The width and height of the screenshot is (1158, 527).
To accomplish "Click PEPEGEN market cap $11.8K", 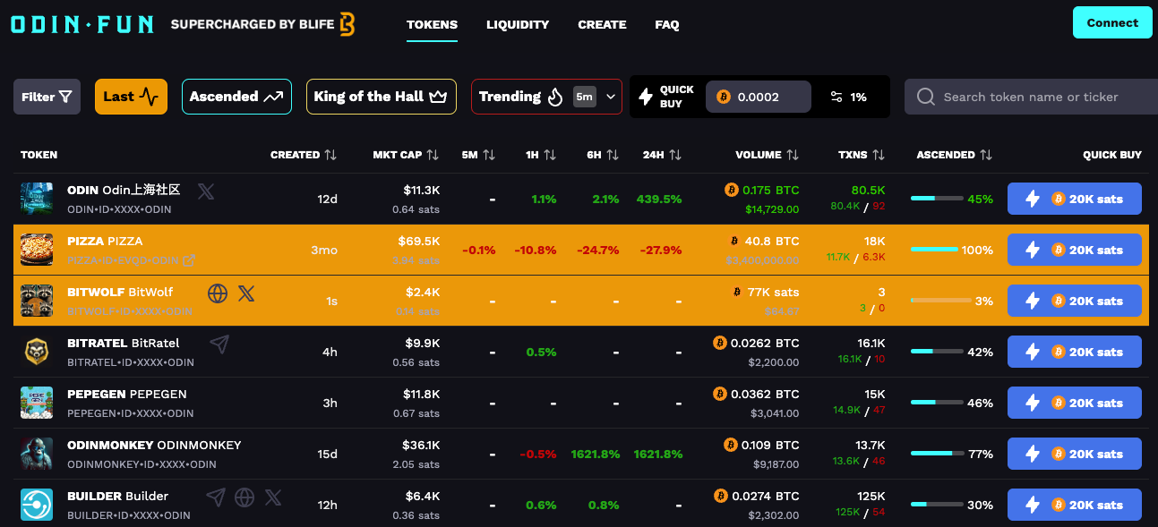I will (421, 395).
